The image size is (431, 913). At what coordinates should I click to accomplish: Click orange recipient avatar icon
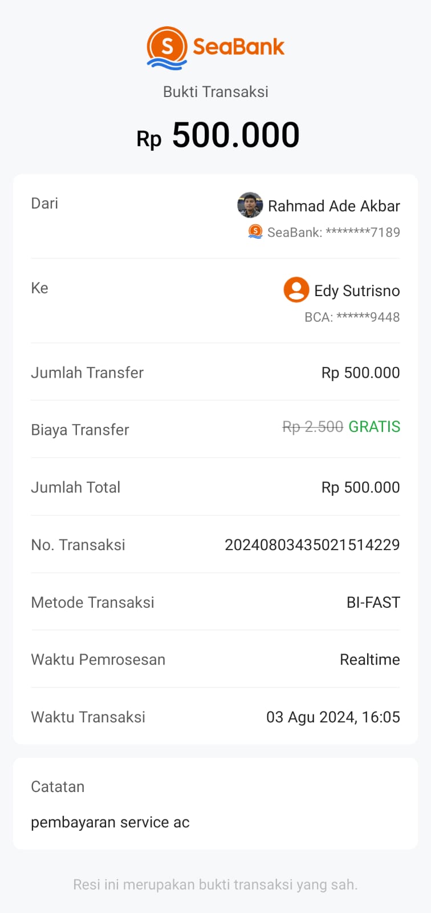[x=296, y=290]
